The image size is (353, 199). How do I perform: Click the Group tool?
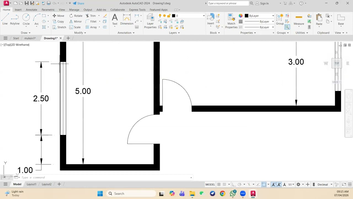tap(280, 19)
